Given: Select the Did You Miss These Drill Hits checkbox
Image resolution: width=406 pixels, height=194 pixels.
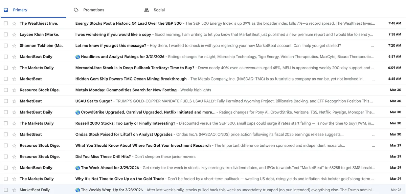Looking at the screenshot, I should pos(6,157).
